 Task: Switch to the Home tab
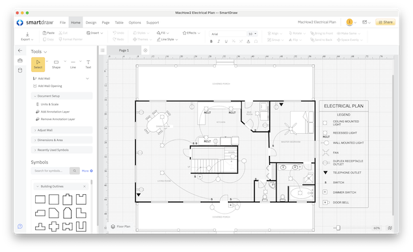[75, 23]
